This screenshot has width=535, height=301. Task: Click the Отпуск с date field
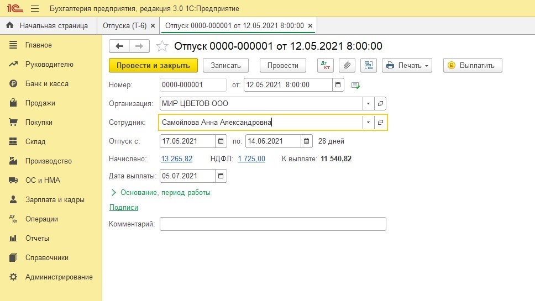coord(187,141)
